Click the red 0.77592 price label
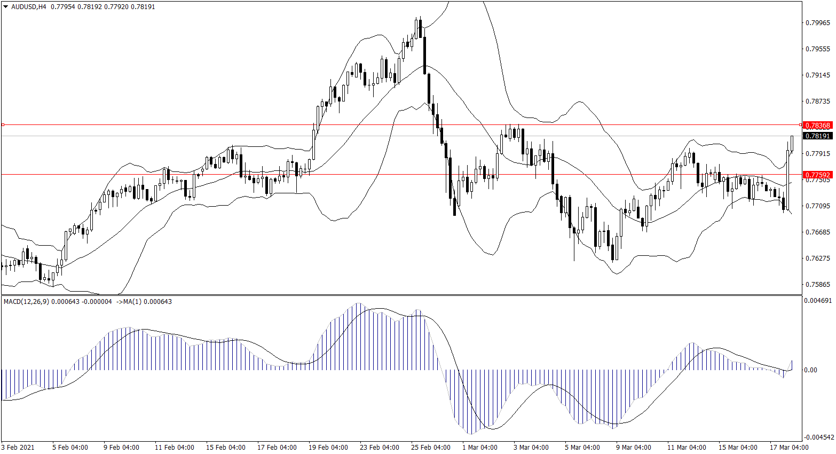836x454 pixels. point(817,175)
